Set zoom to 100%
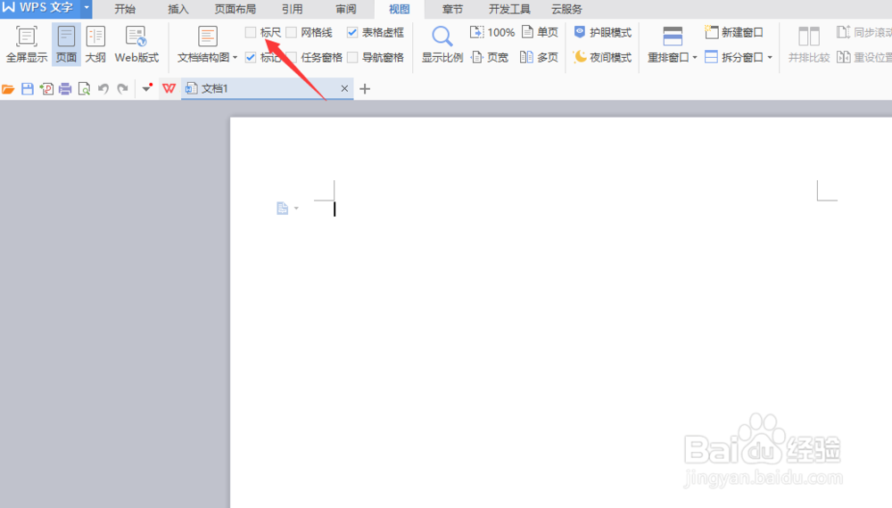This screenshot has height=508, width=892. (492, 32)
